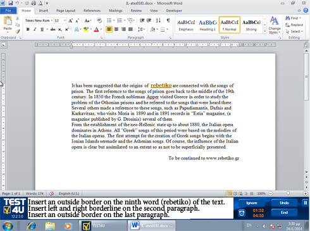
Task: Open the ruler tab selector
Action: [x=3, y=45]
